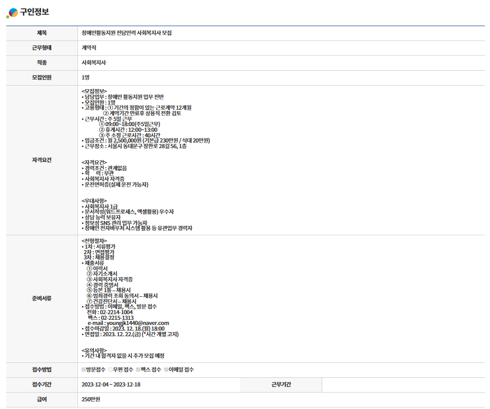The width and height of the screenshot is (490, 409).
Task: Click the job title 장애인활동지원 전담인력 사회복지사 모집
Action: pyautogui.click(x=127, y=33)
